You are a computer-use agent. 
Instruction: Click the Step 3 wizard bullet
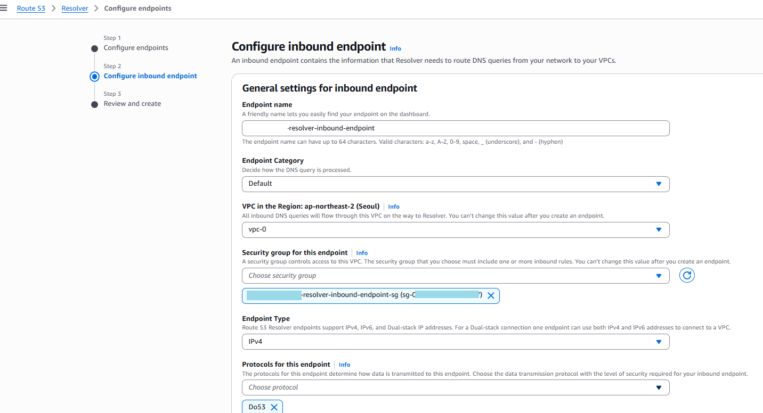[x=95, y=104]
